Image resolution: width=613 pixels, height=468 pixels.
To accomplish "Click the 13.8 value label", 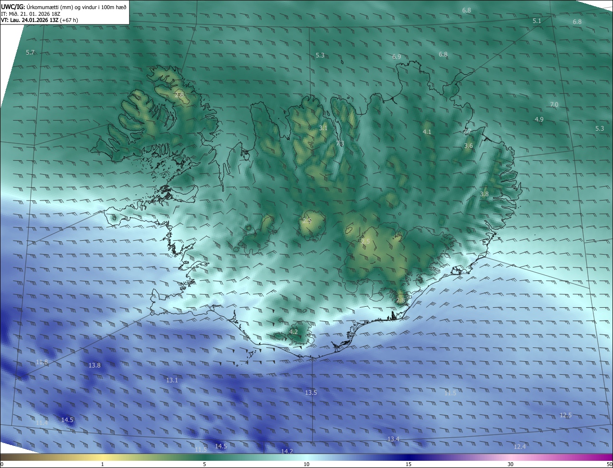I will coord(95,365).
